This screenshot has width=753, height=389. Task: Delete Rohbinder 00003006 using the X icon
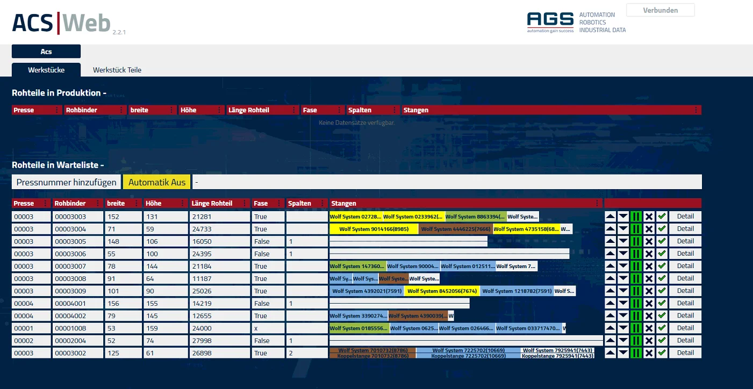(649, 254)
